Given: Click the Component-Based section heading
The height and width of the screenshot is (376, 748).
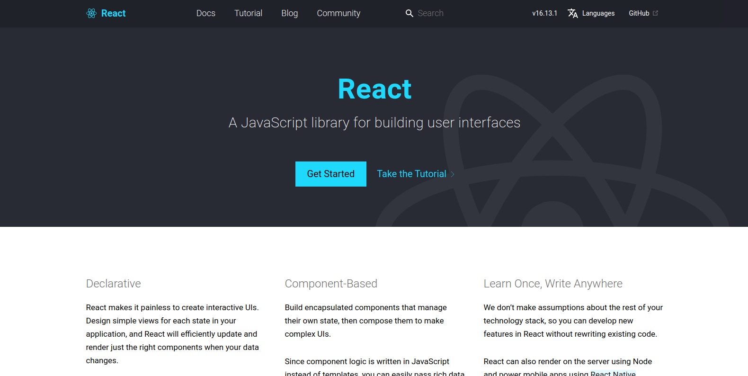Looking at the screenshot, I should pyautogui.click(x=331, y=284).
